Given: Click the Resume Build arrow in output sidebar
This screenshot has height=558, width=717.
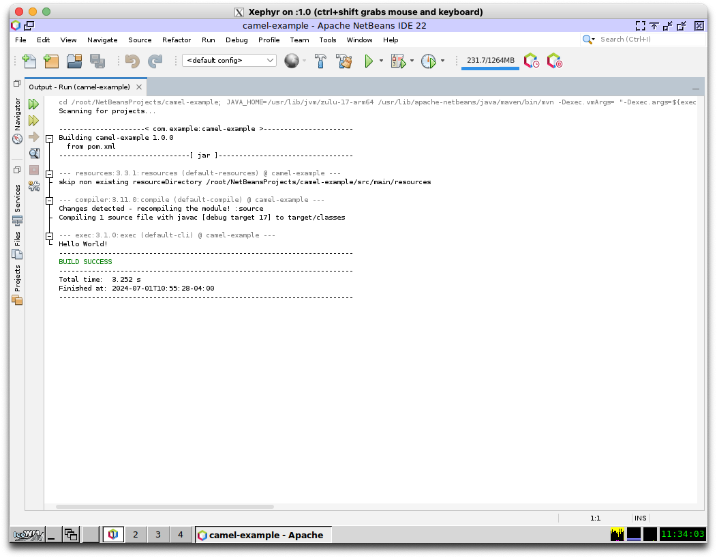Looking at the screenshot, I should coord(34,137).
